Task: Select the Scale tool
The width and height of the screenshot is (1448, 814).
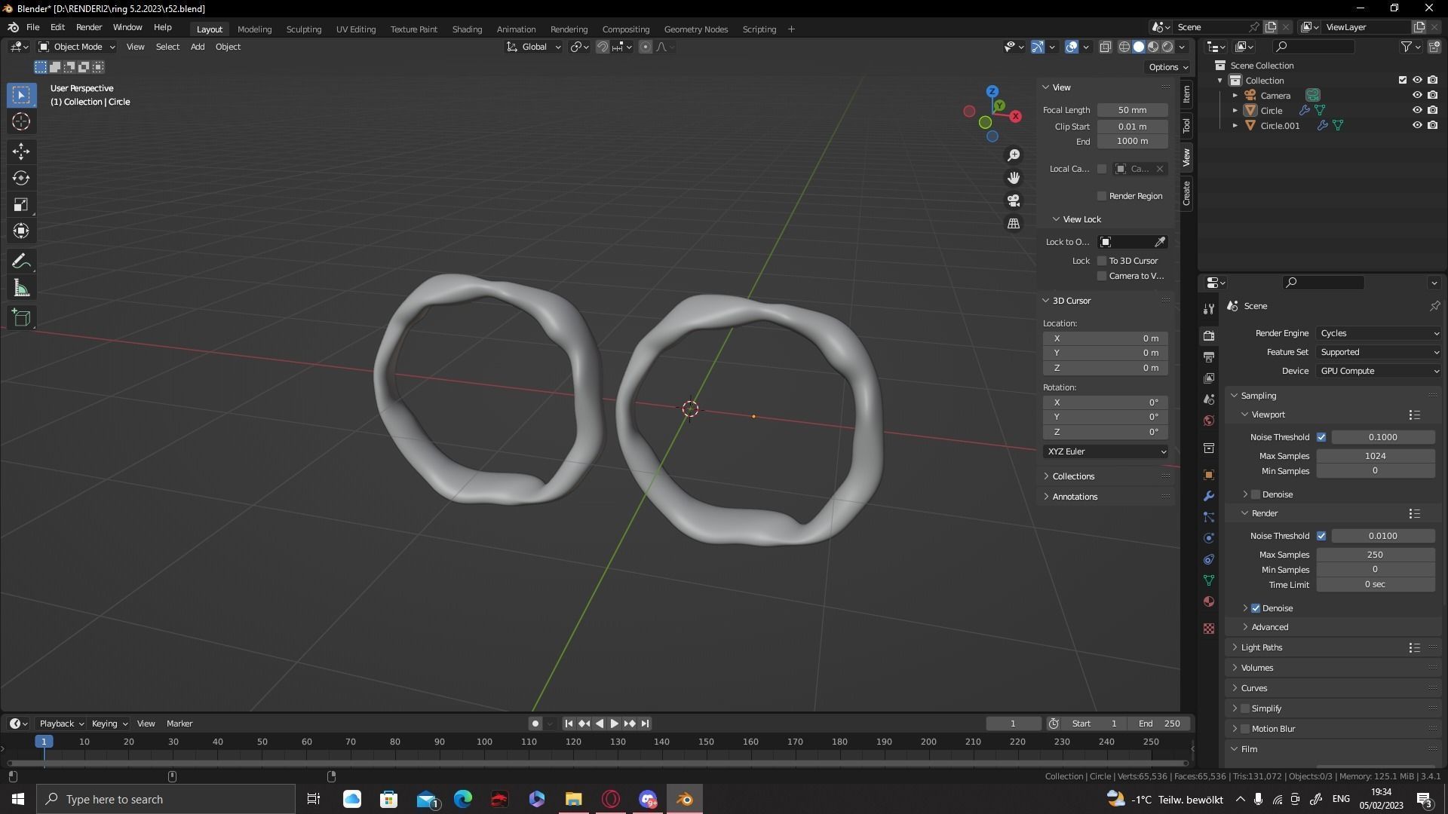Action: coord(20,204)
